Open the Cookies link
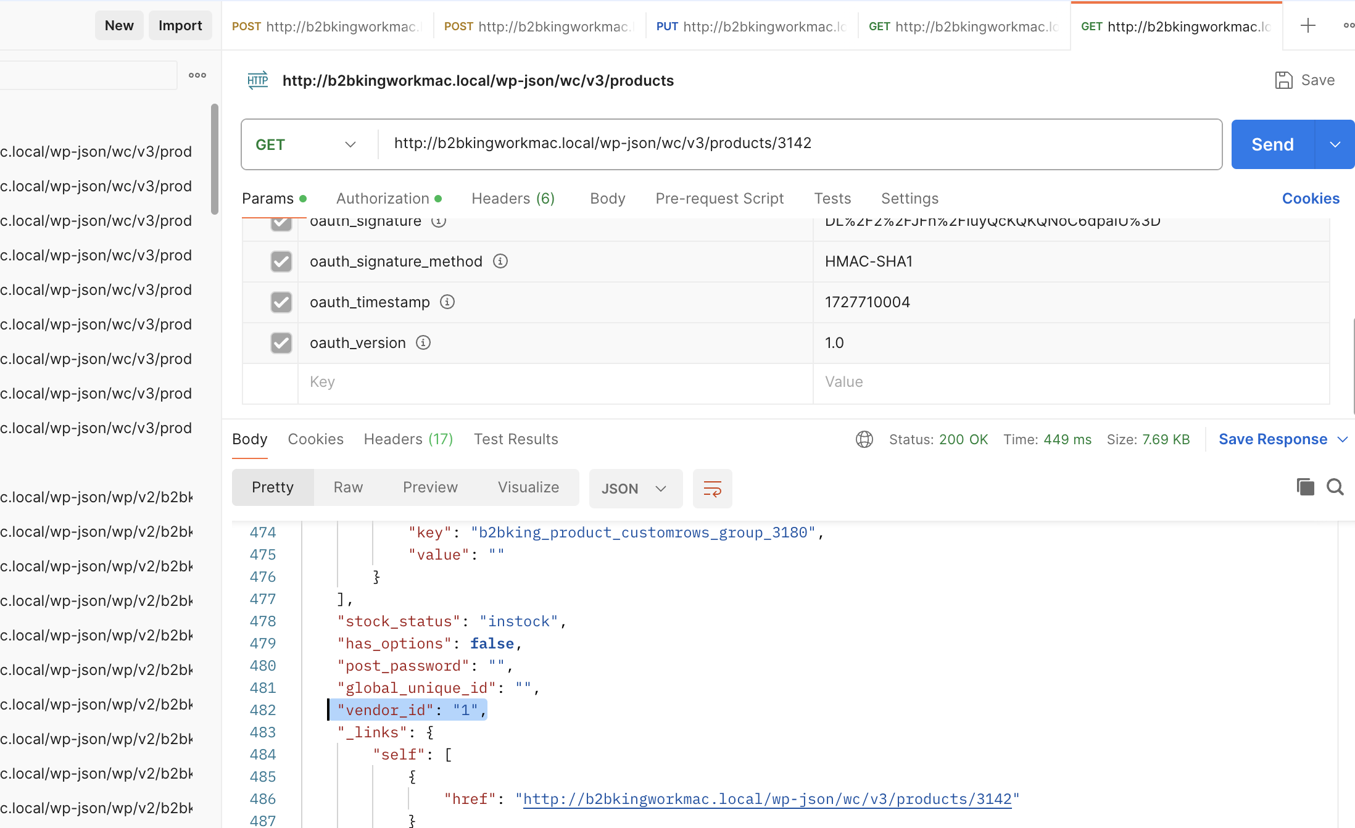Screen dimensions: 1355x828 [x=1311, y=199]
